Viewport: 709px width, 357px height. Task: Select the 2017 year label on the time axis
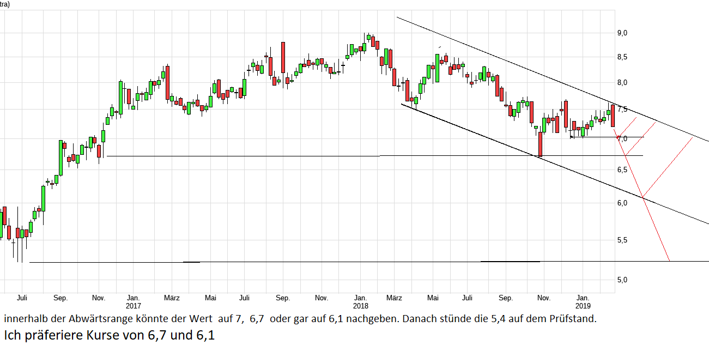point(133,306)
